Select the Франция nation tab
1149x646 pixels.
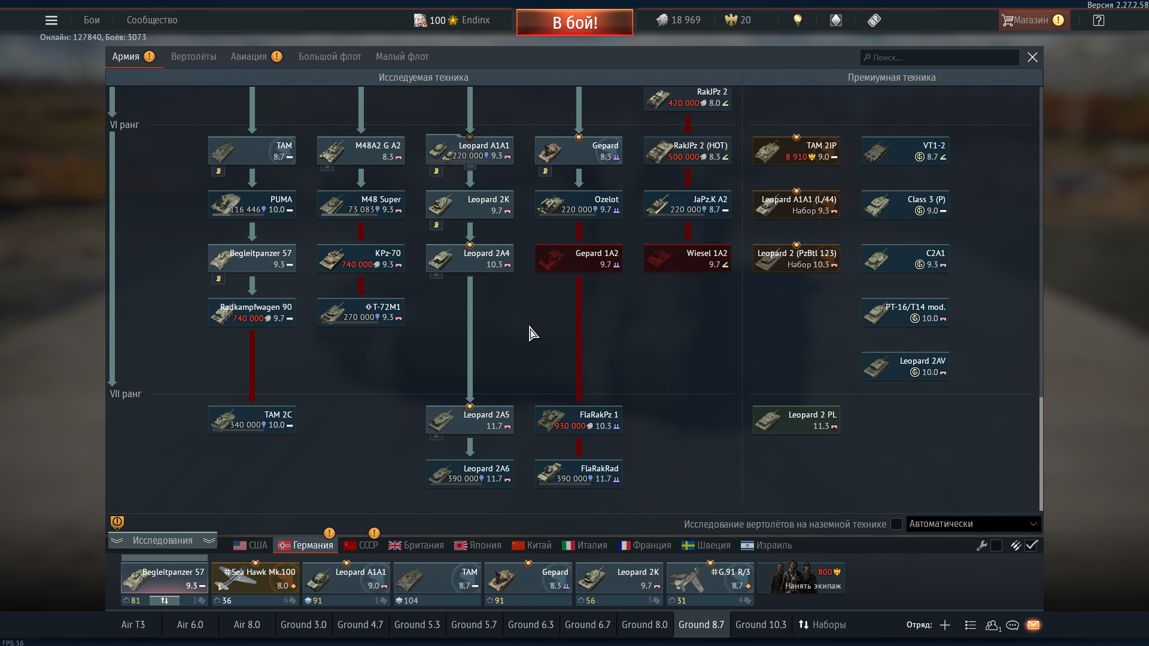tap(644, 546)
